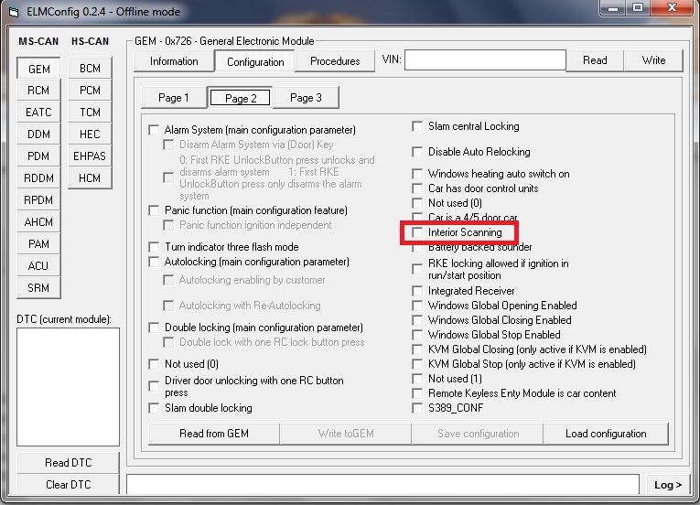Enable Turn indicator three flash mode
This screenshot has height=505, width=700.
(154, 247)
